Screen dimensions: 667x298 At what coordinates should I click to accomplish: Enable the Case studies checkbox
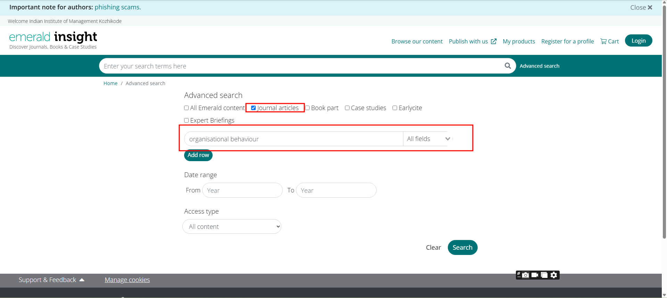click(347, 108)
